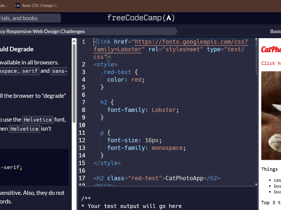Open the freeCodeCamp home logo
This screenshot has width=281, height=210.
[141, 18]
